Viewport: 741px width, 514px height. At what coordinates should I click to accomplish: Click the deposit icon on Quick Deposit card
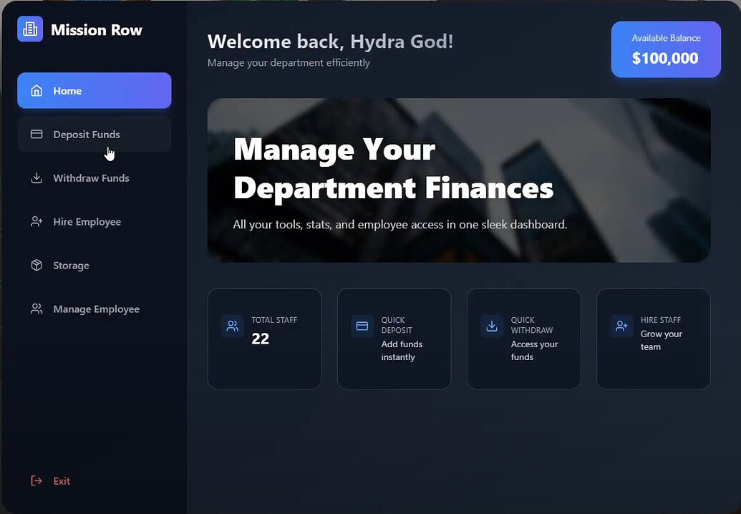click(x=362, y=326)
